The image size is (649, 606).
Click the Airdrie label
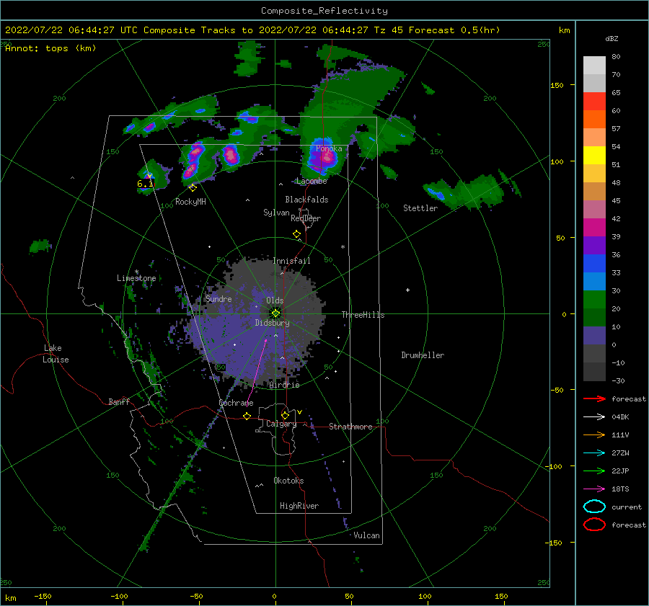(x=284, y=385)
